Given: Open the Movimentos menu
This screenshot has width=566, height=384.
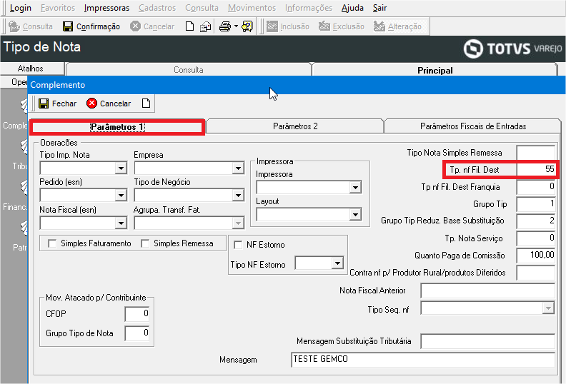Looking at the screenshot, I should 252,8.
